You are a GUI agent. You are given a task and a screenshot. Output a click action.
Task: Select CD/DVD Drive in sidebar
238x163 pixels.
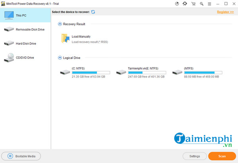click(26, 58)
